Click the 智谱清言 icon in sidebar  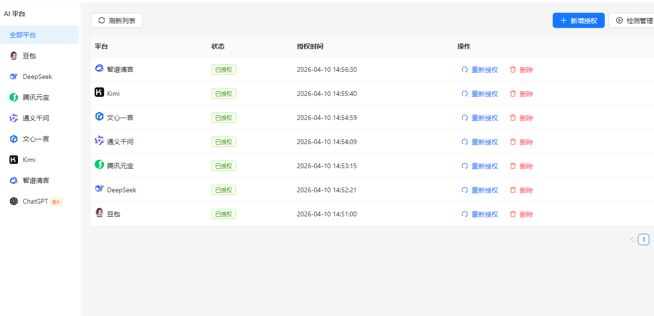(x=14, y=180)
